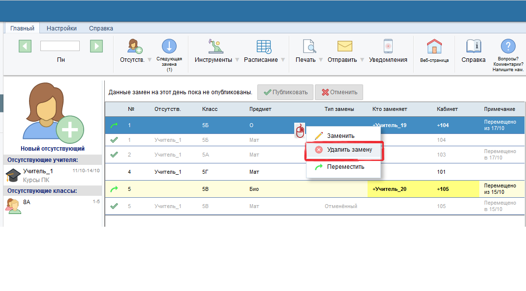Choose Удалить замену from context menu
The width and height of the screenshot is (526, 291).
[x=343, y=150]
